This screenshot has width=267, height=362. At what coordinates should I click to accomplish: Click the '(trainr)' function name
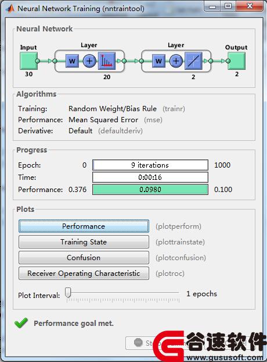(174, 109)
